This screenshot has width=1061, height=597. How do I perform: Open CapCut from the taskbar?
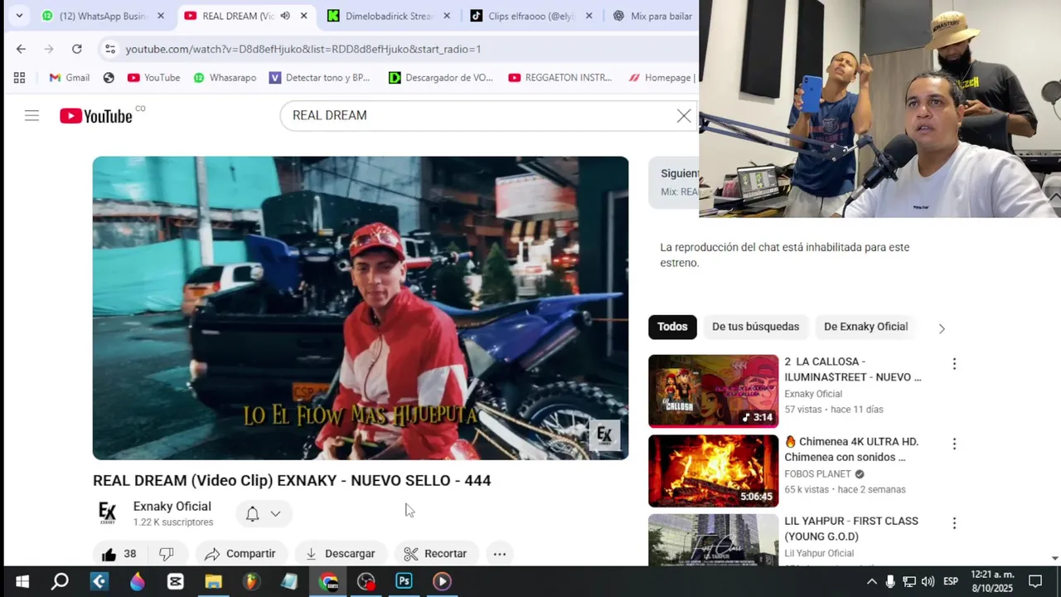(176, 581)
